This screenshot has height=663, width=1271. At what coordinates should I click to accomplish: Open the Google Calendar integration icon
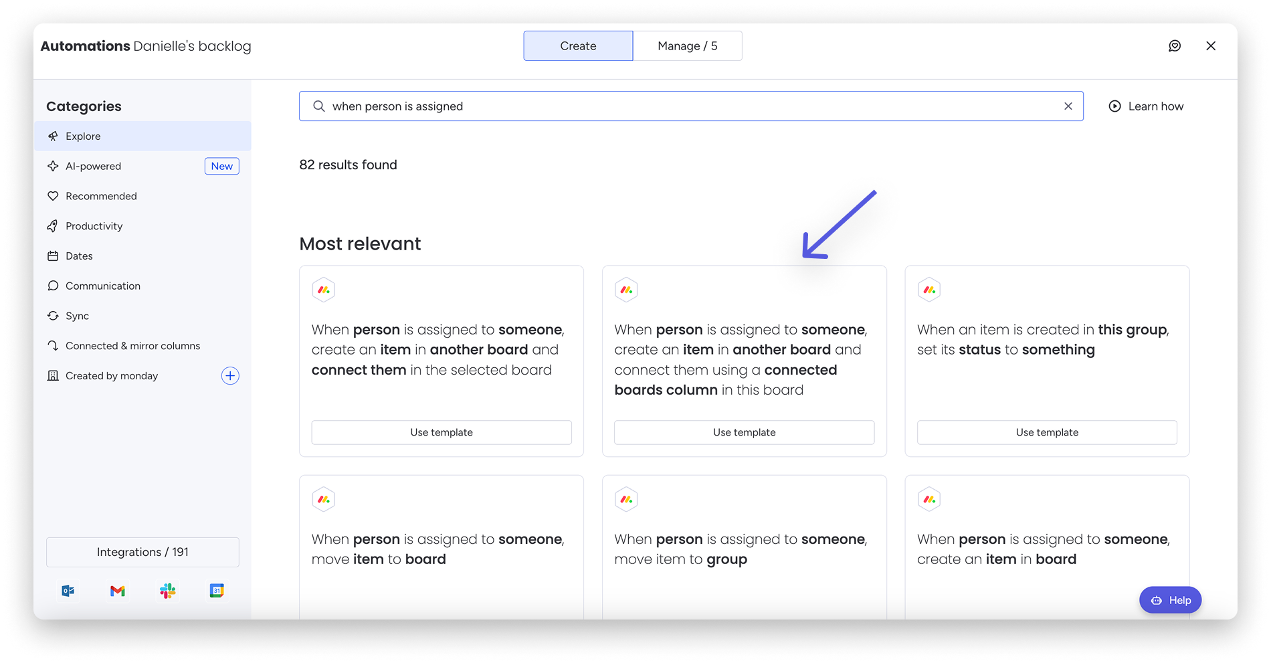tap(217, 591)
